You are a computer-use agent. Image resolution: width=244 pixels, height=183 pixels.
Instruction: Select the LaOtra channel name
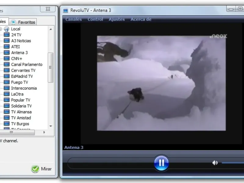coord(17,94)
